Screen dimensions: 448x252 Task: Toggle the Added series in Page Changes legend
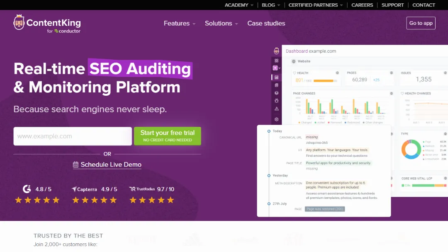[319, 122]
